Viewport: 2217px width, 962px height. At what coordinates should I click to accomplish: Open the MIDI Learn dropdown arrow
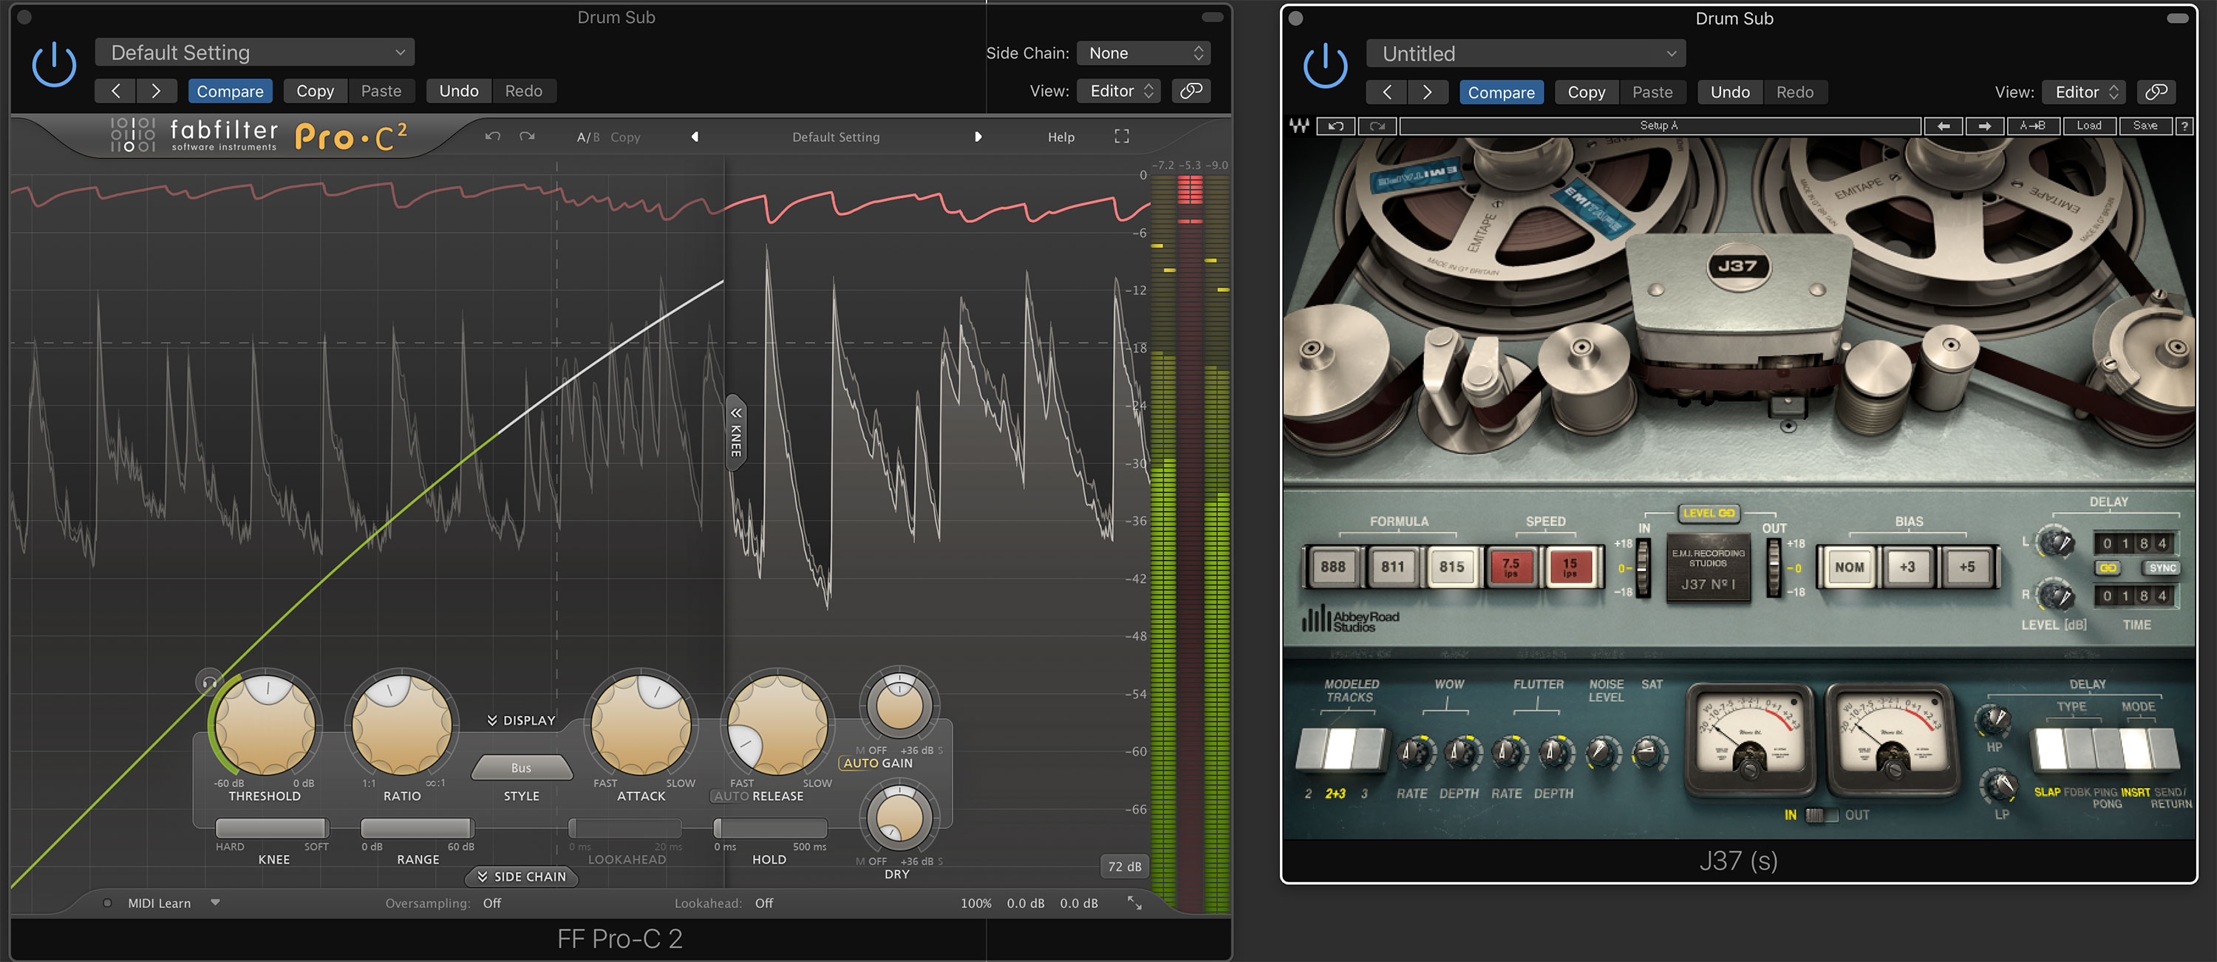coord(215,903)
